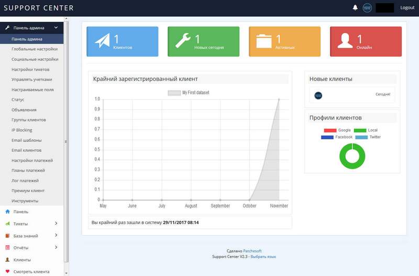Click the book icon beside База знаний

7,236
